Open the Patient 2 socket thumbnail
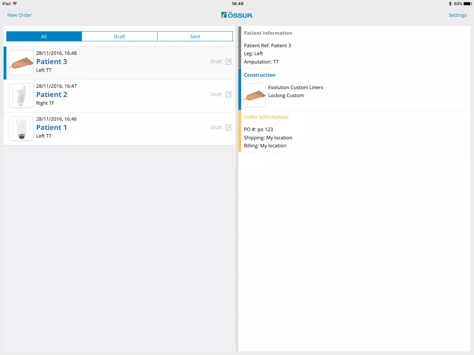This screenshot has height=355, width=474. point(21,96)
